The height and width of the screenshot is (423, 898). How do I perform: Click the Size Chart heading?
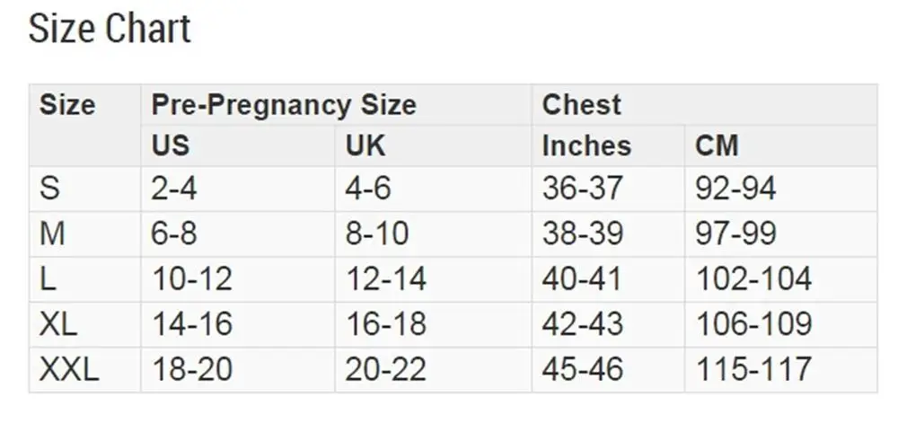tap(110, 29)
